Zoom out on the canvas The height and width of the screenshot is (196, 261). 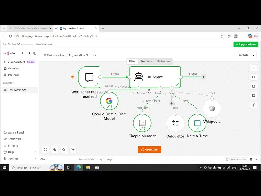pyautogui.click(x=64, y=149)
